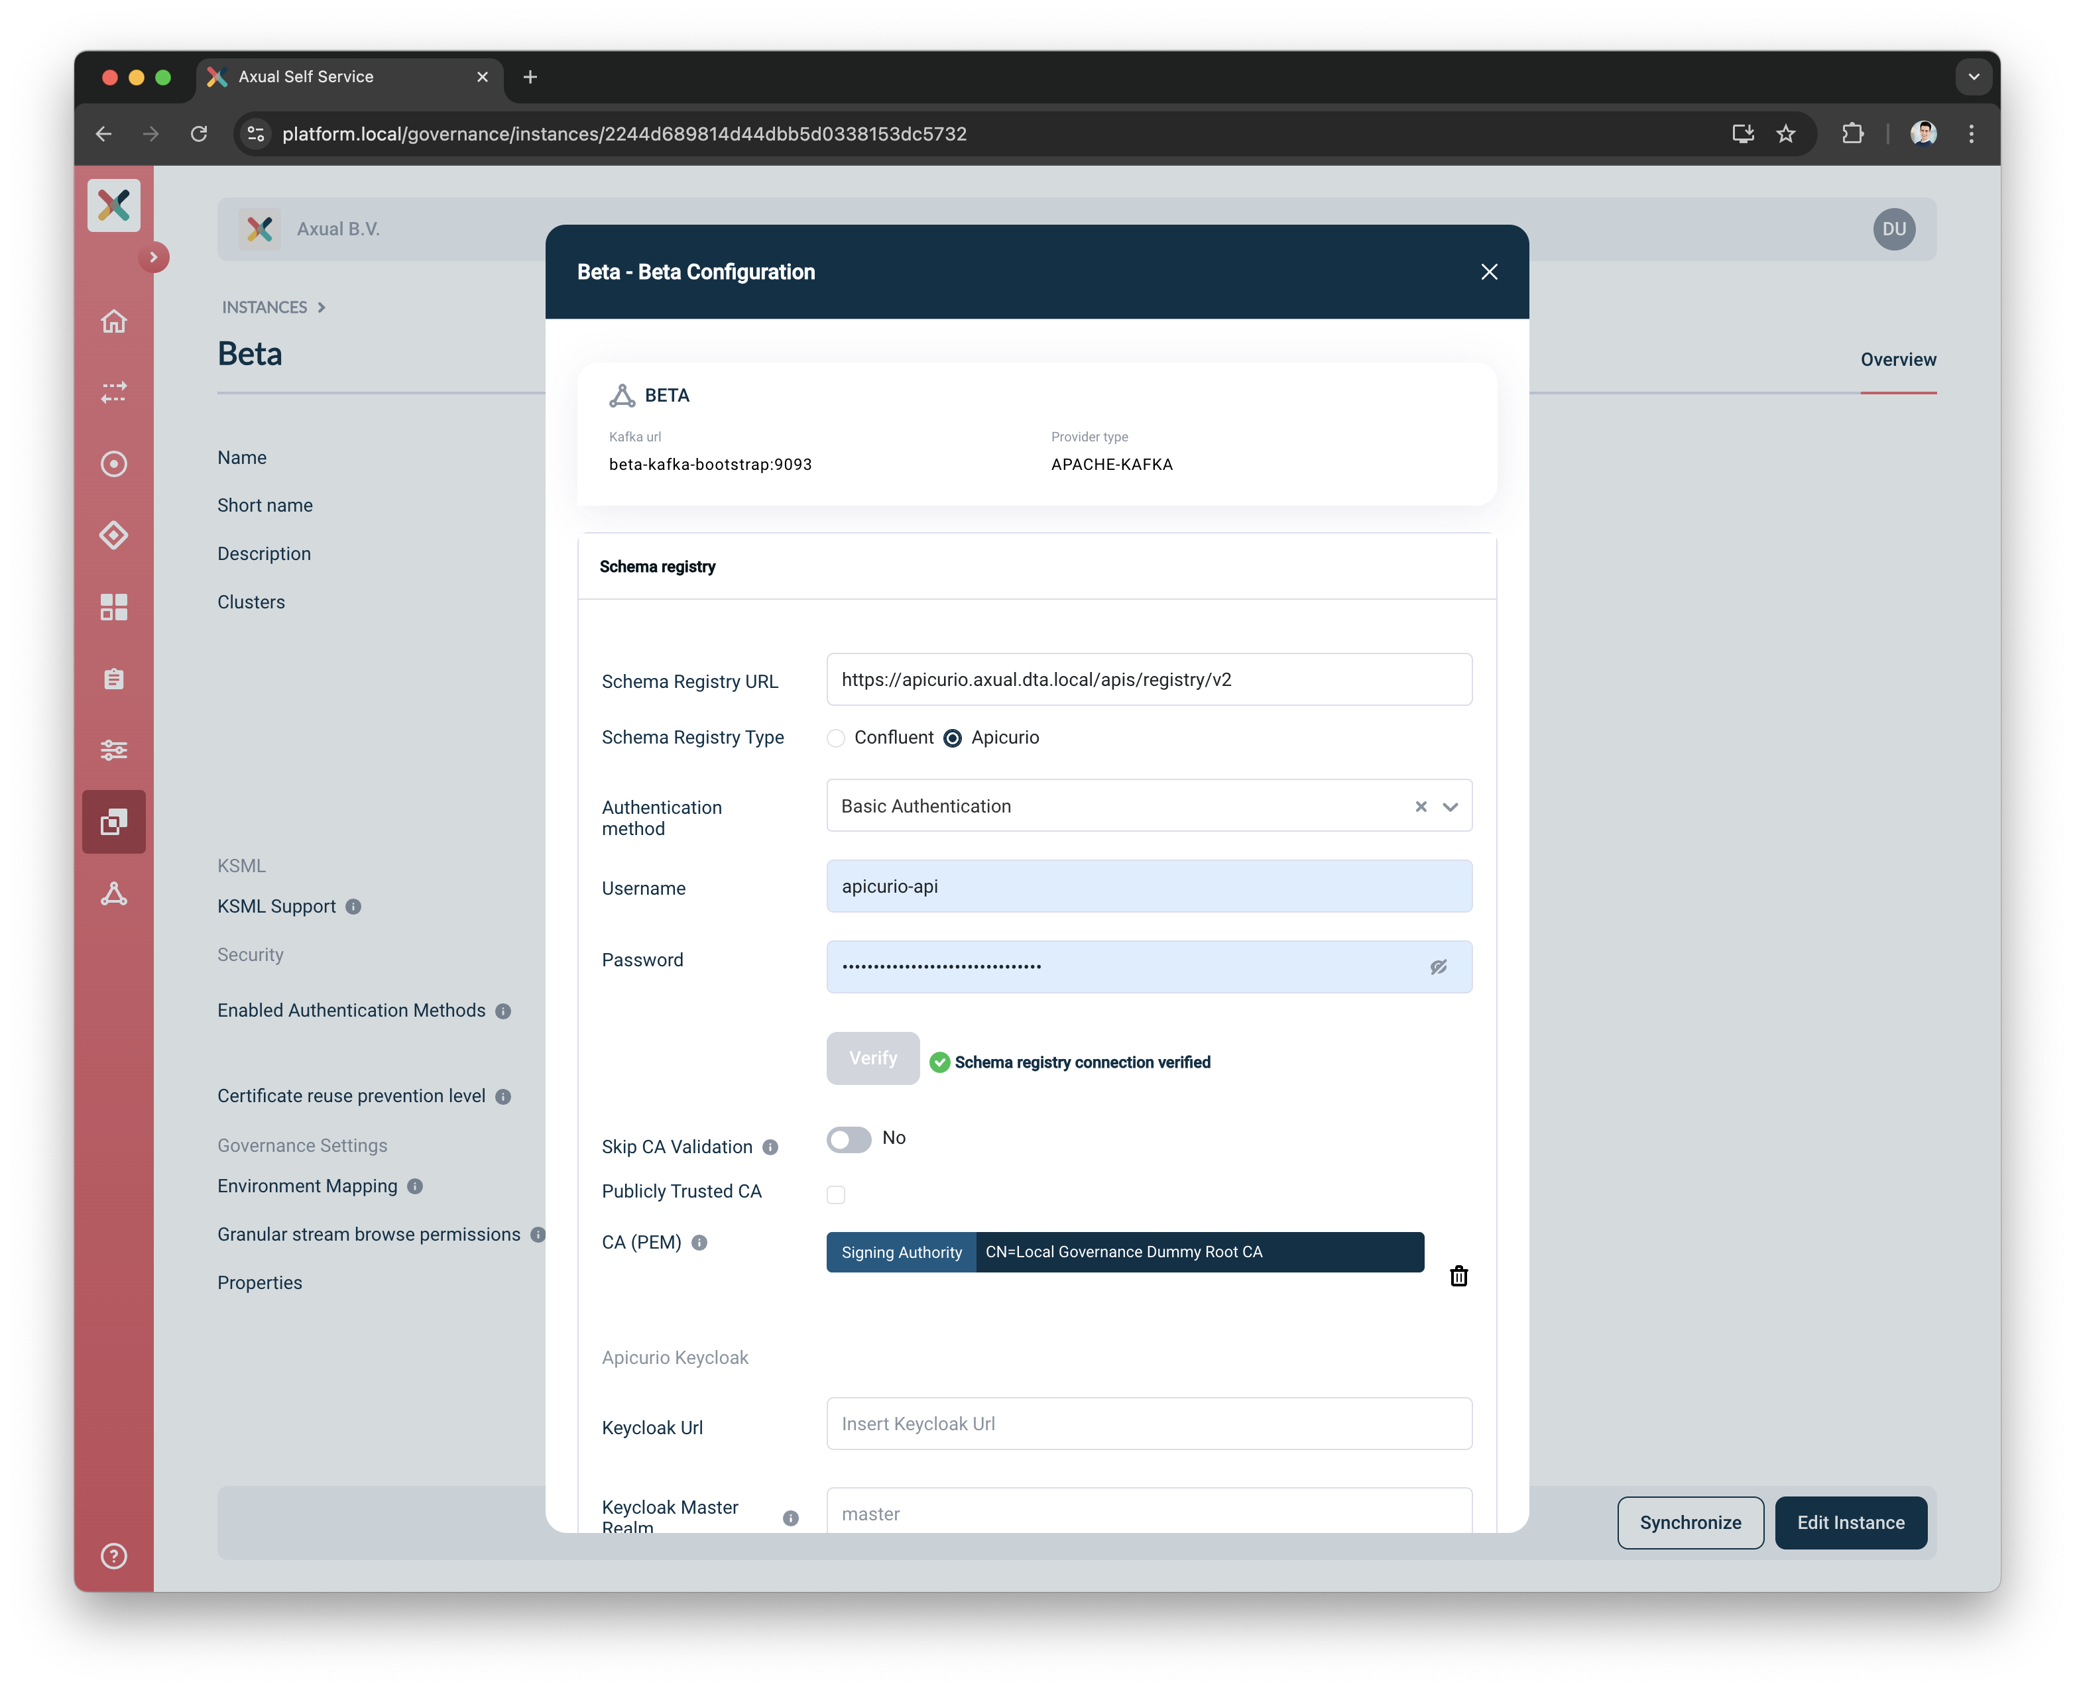Click info icon next to Keycloak Master Realm
Image resolution: width=2075 pixels, height=1690 pixels.
(x=791, y=1518)
